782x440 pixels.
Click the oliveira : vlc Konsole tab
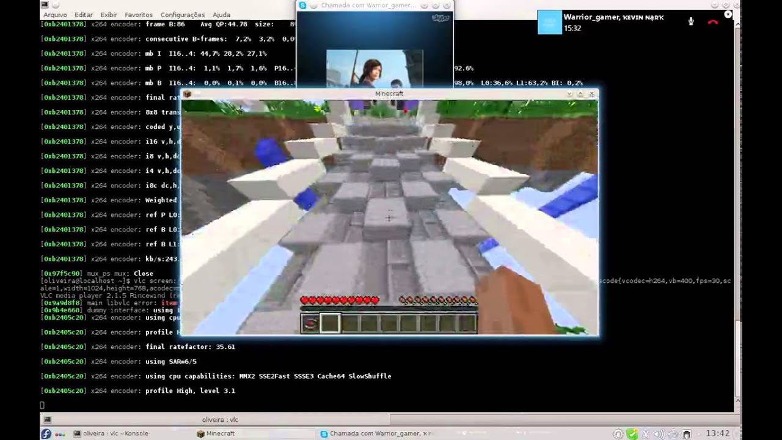coord(220,420)
